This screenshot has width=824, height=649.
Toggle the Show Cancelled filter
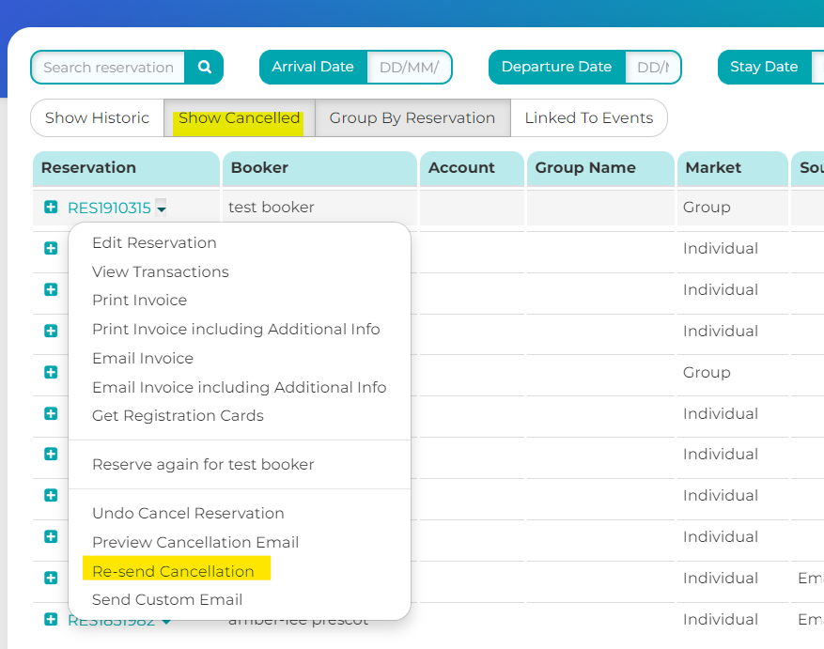[x=239, y=117]
